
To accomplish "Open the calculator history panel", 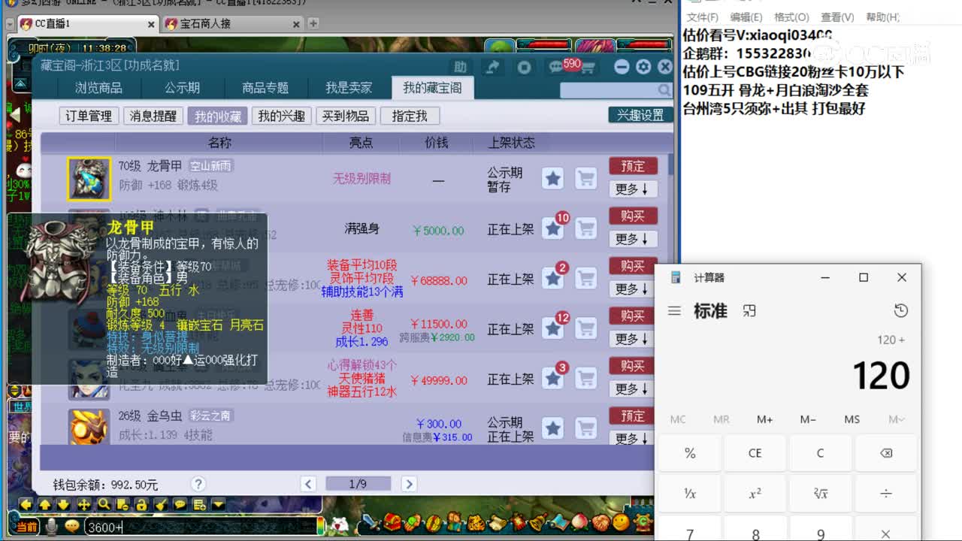I will (x=901, y=310).
